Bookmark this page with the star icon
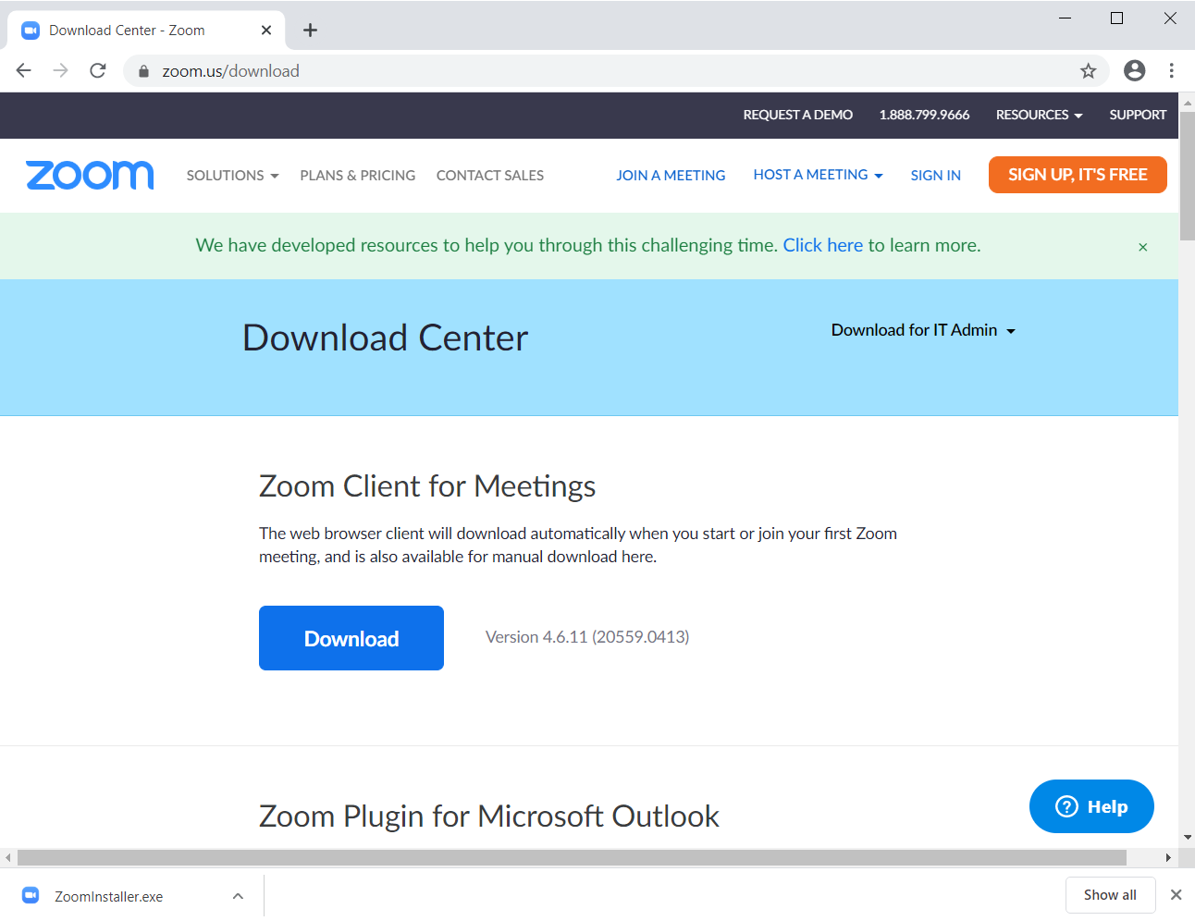1195x921 pixels. 1088,70
